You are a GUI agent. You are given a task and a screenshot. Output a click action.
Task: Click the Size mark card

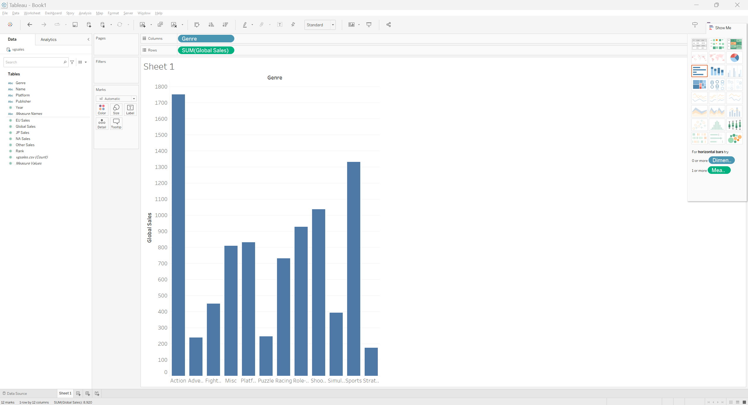click(x=116, y=110)
